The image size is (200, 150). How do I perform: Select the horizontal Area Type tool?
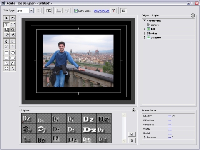coord(7,30)
